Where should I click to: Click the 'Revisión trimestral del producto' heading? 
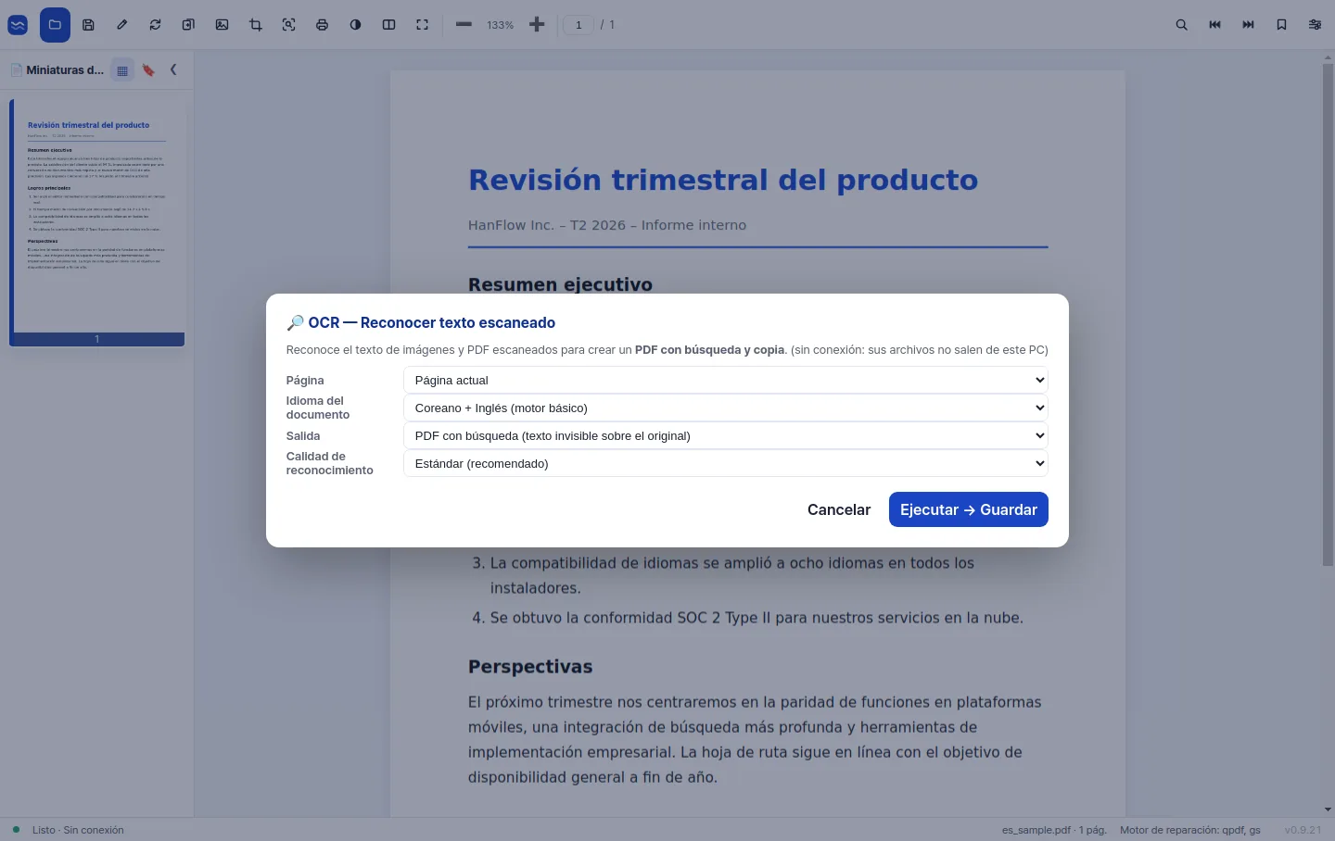[x=723, y=180]
